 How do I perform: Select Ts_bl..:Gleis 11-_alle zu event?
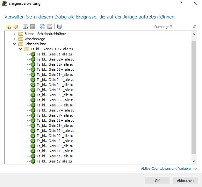(x=55, y=156)
